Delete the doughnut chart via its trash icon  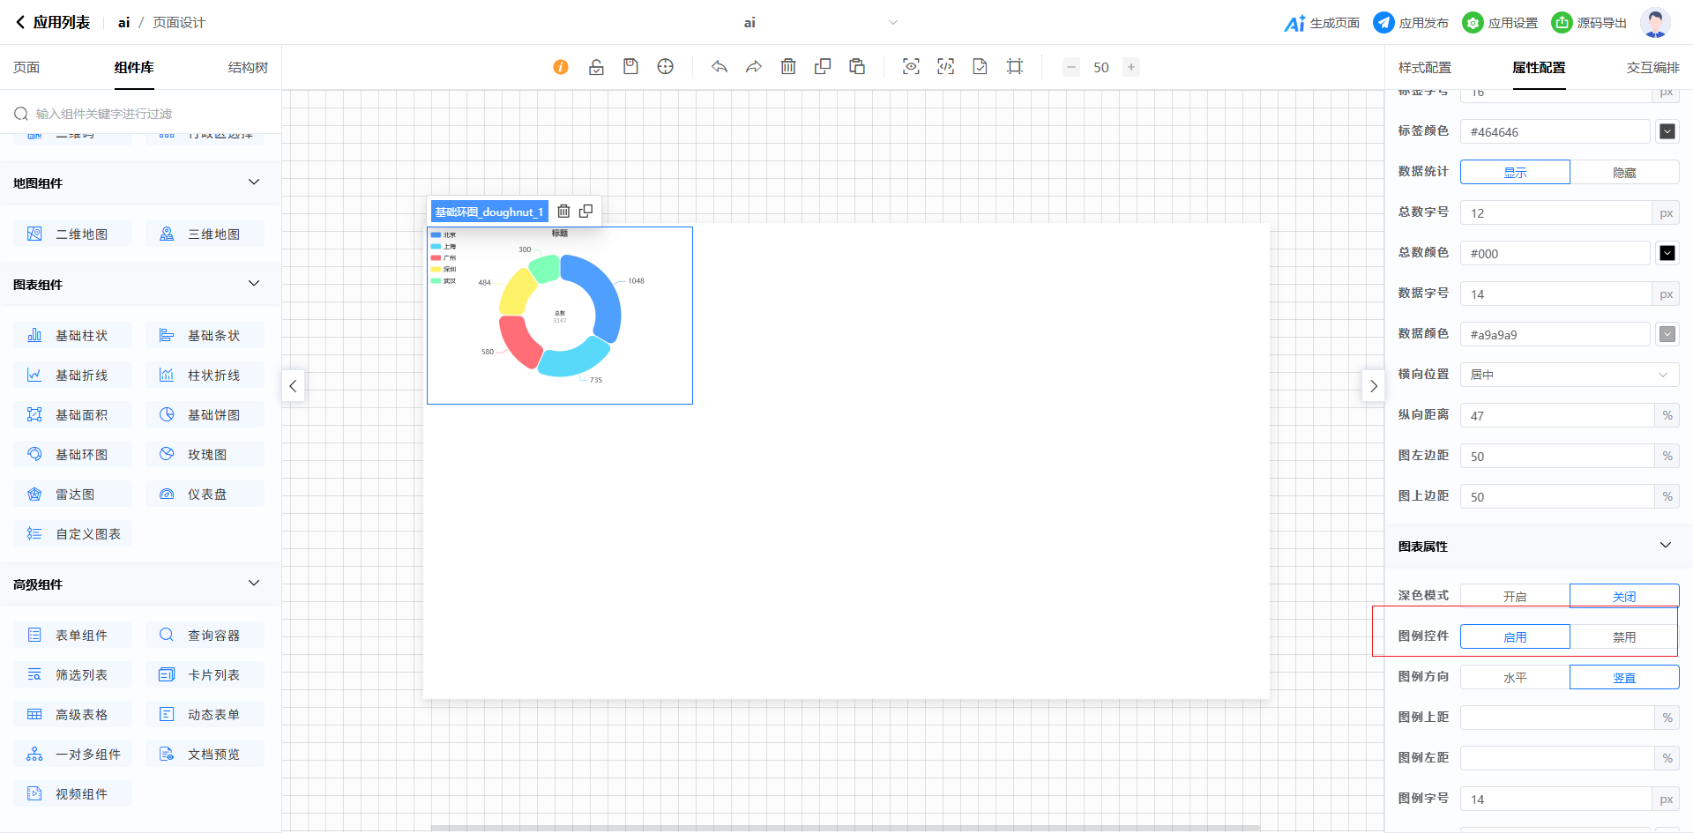pyautogui.click(x=563, y=212)
